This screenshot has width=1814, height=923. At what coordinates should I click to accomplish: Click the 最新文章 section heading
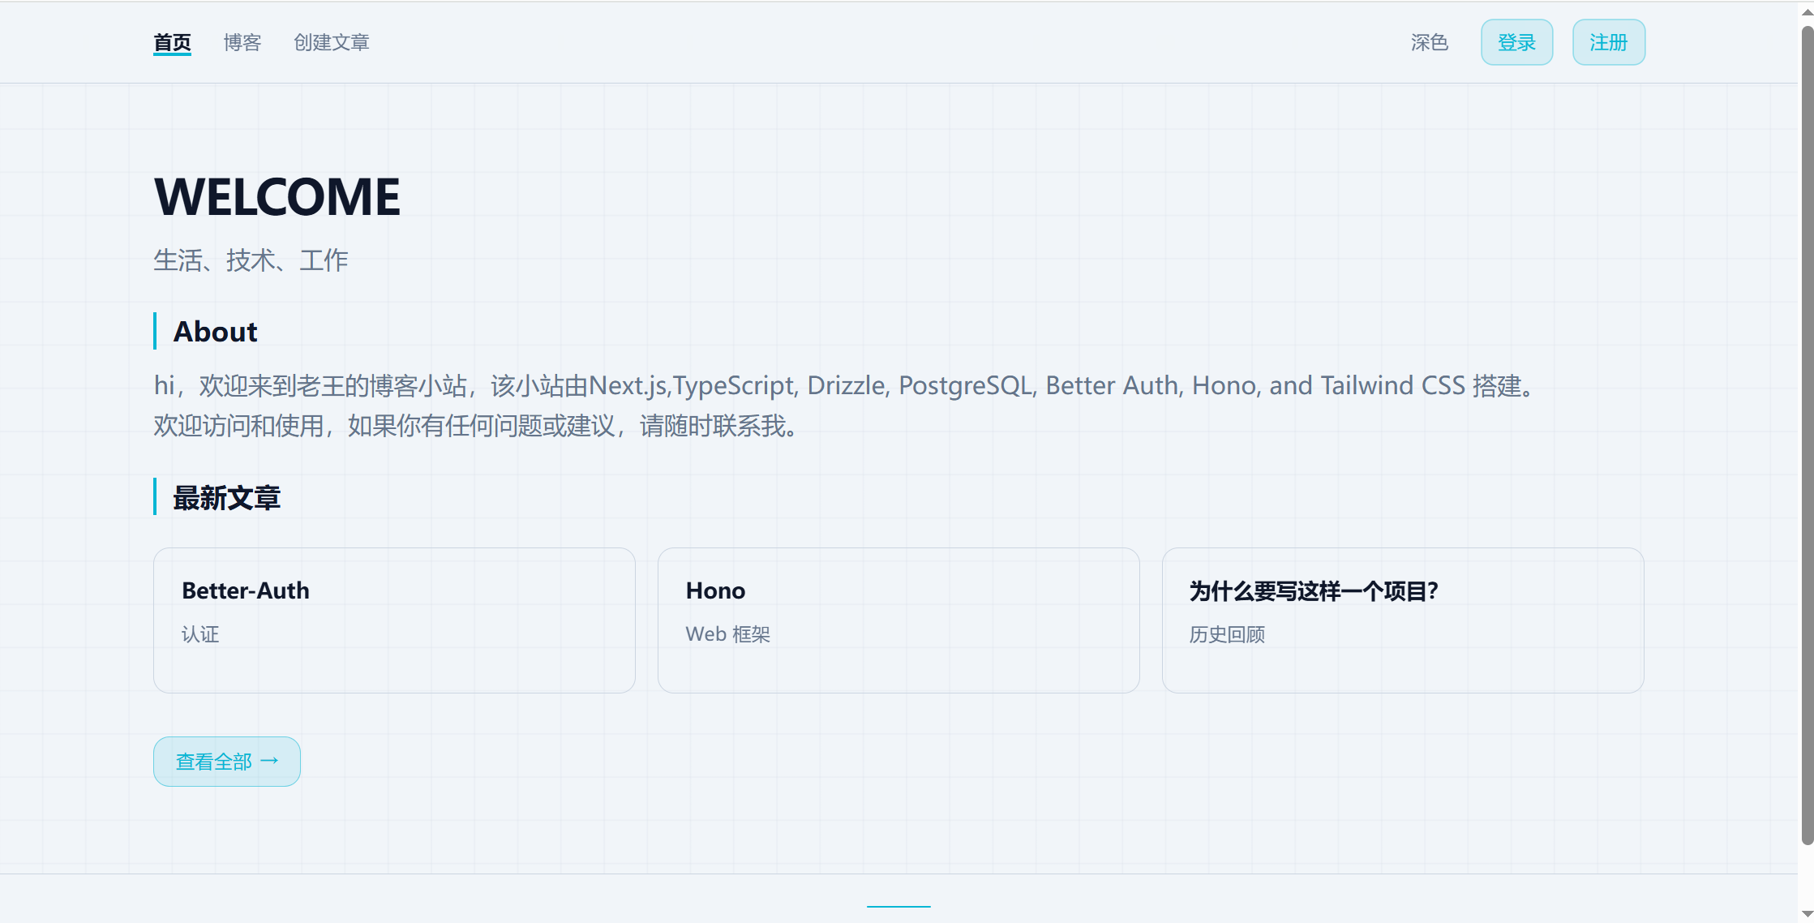tap(226, 497)
